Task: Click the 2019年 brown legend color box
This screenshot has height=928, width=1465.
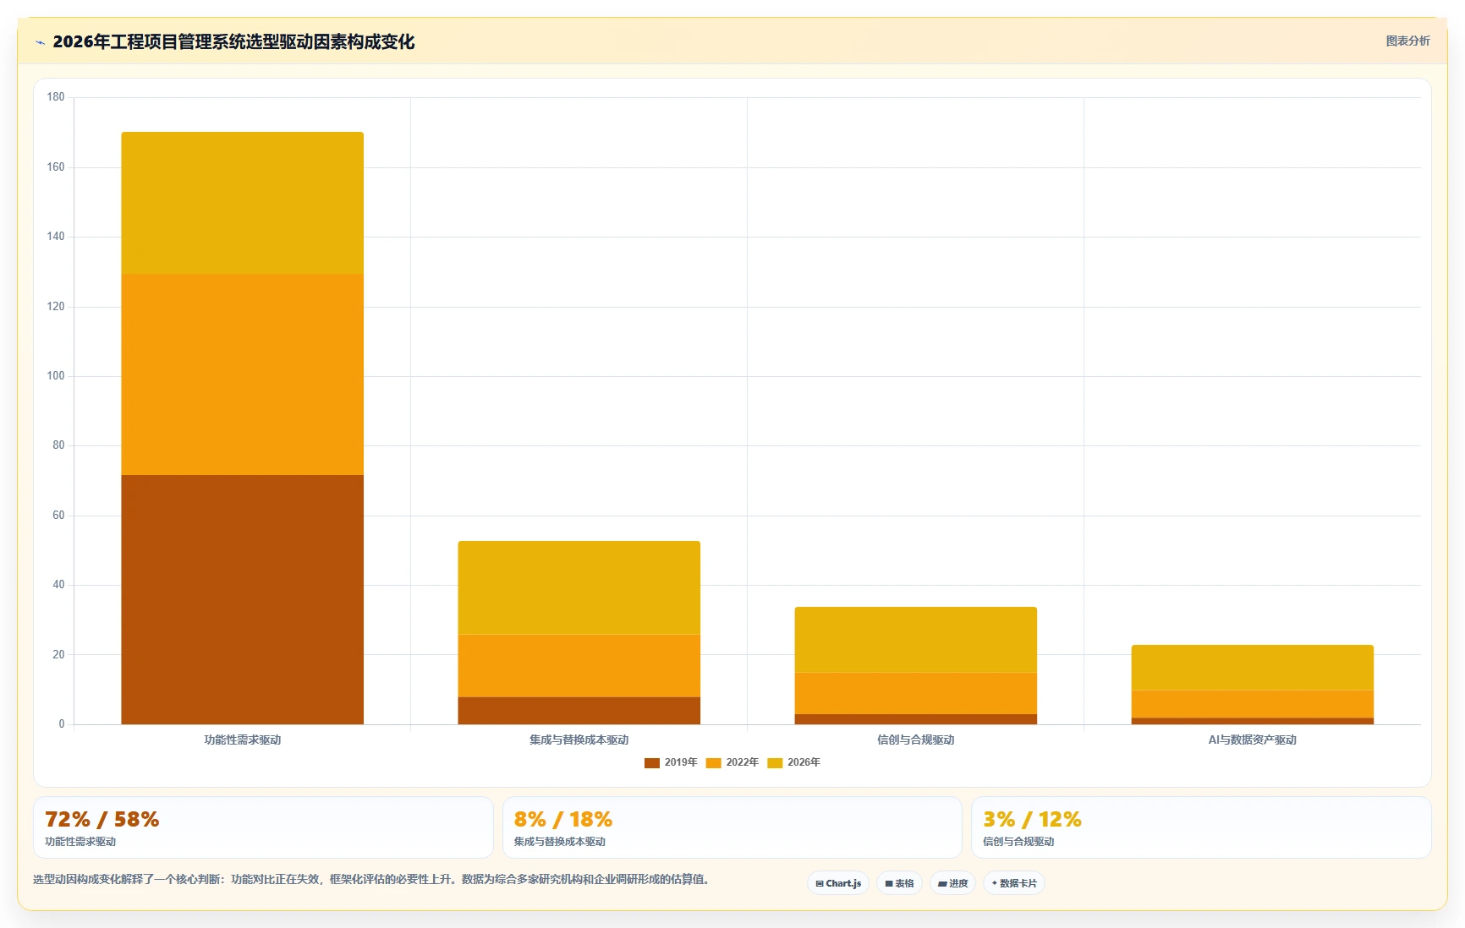Action: 652,763
